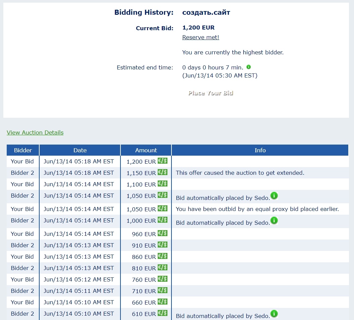354x320 pixels.
Task: Click the Info column header
Action: (x=260, y=150)
